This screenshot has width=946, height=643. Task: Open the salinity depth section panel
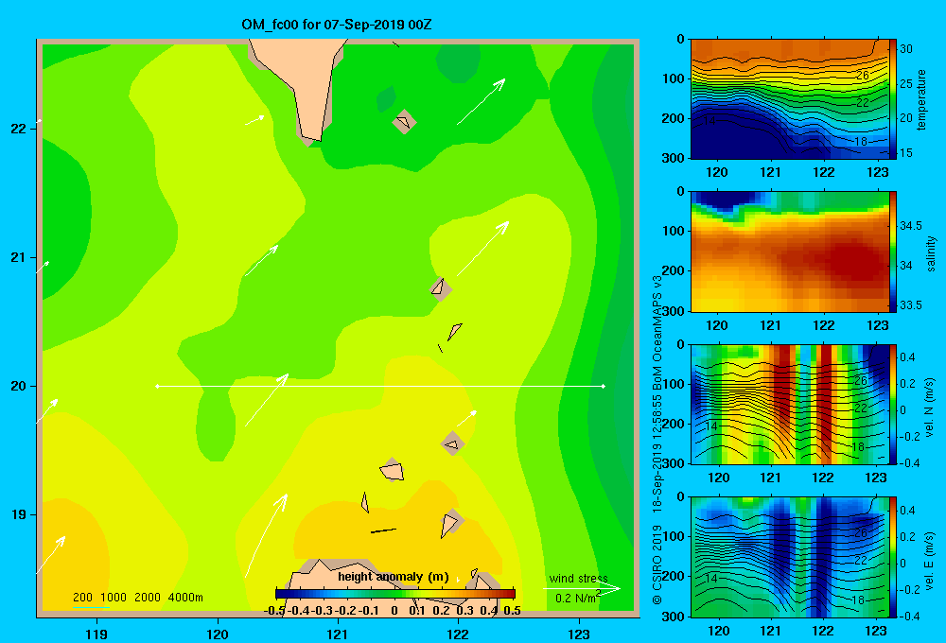point(790,252)
